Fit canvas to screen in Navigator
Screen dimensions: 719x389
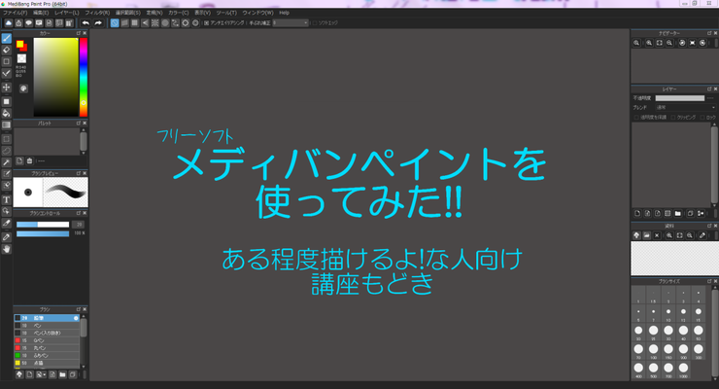(660, 43)
